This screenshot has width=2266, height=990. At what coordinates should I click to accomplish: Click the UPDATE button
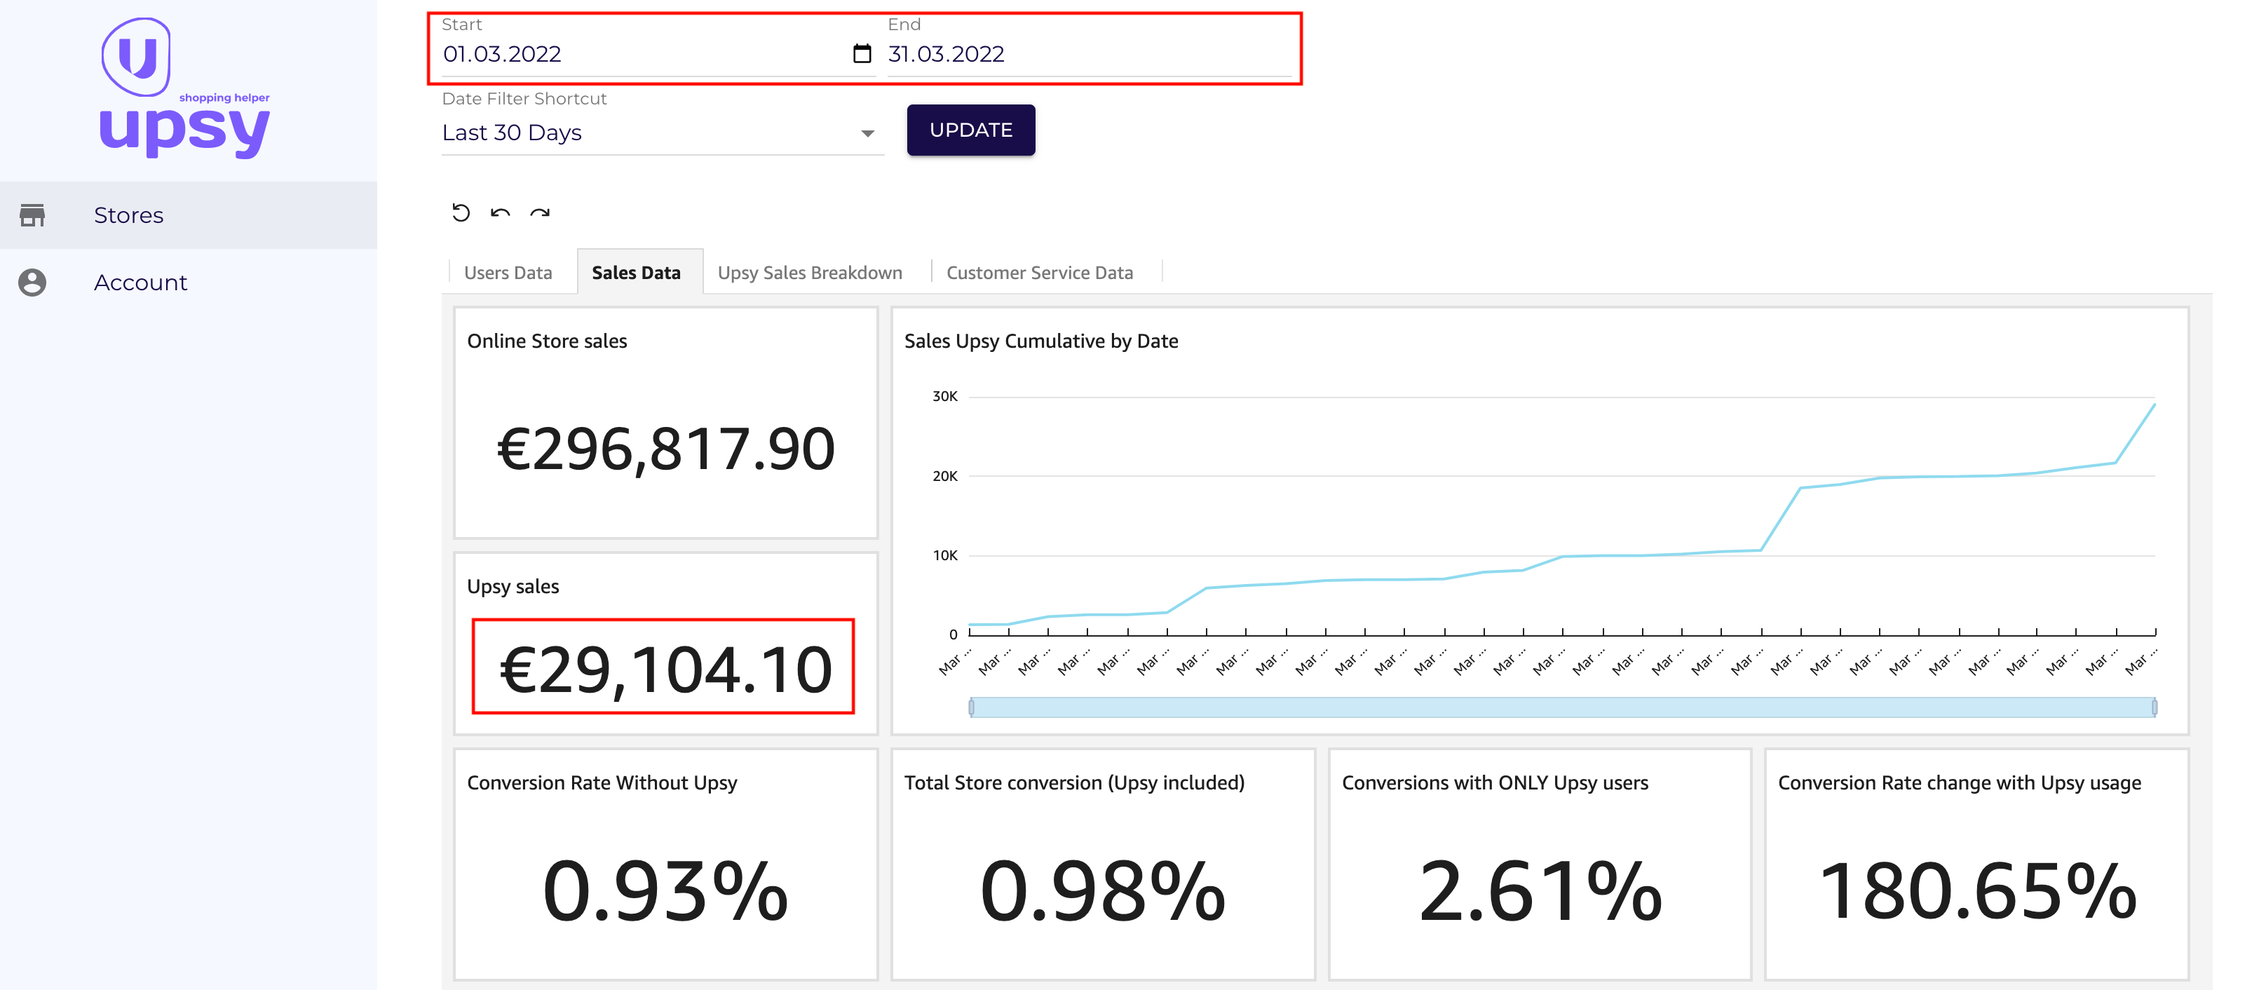971,130
